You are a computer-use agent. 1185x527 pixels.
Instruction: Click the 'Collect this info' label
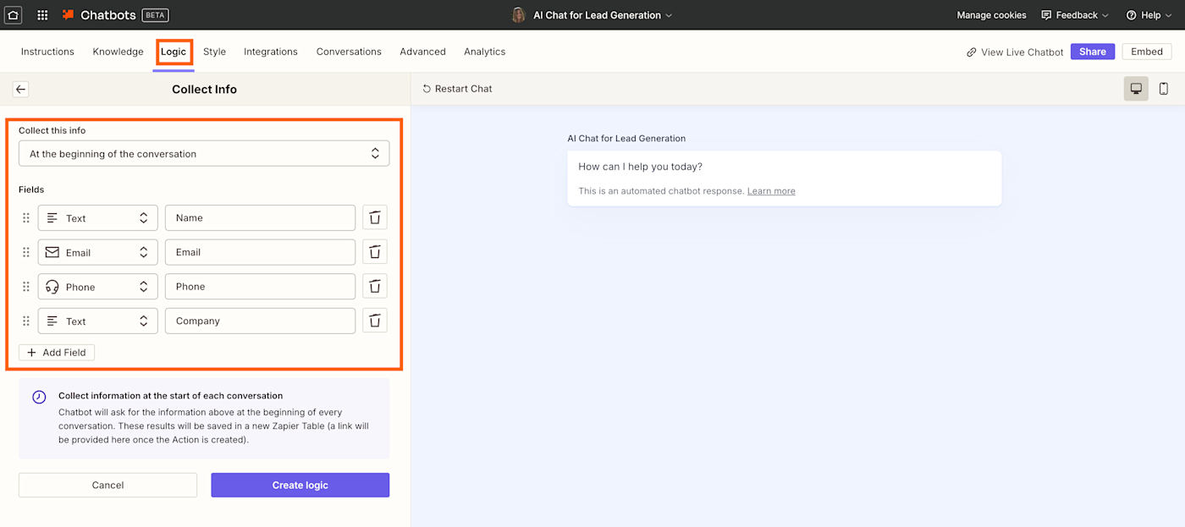pyautogui.click(x=52, y=130)
